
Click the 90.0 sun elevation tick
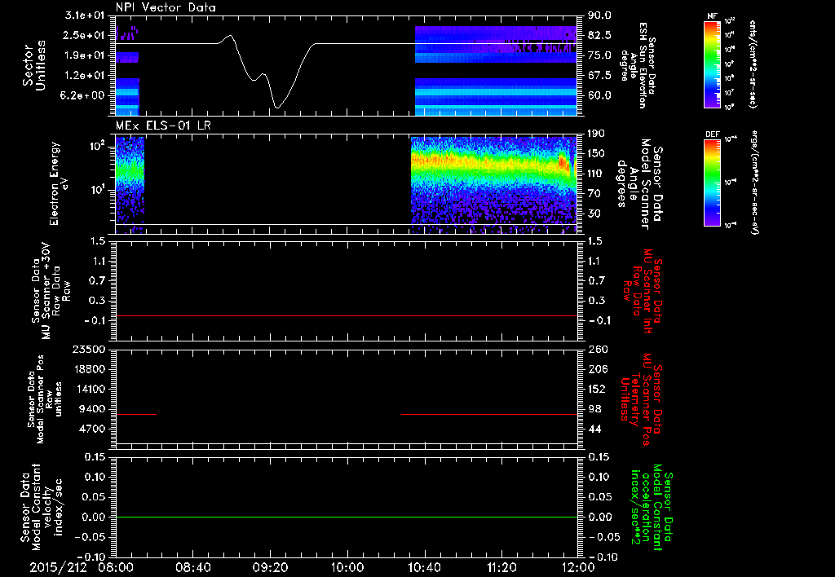point(599,15)
